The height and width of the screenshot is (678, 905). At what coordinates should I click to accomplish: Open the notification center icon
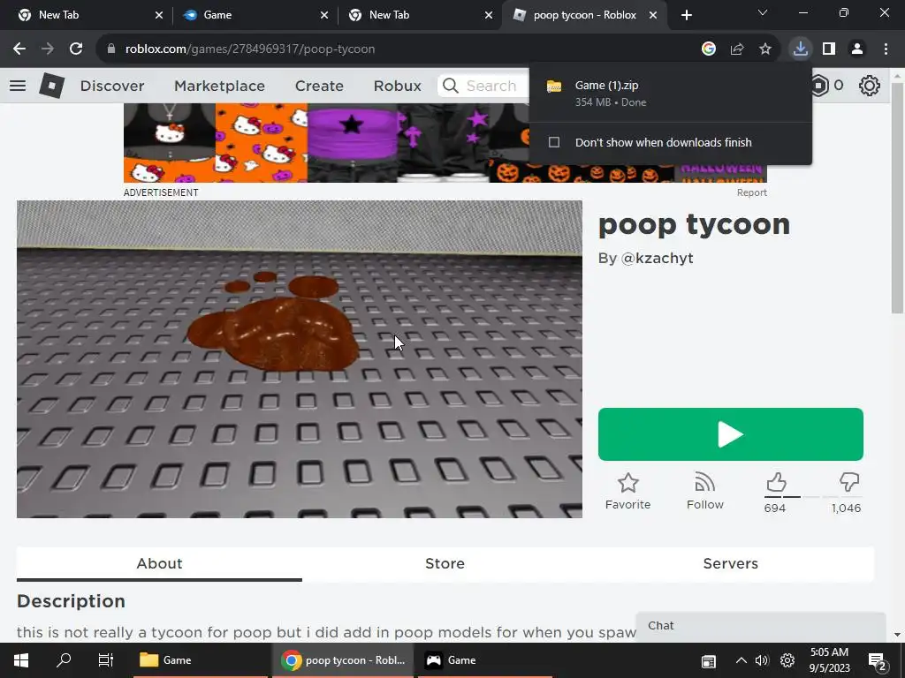tap(878, 662)
